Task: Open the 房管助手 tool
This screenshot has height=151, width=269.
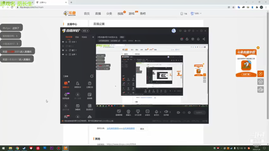Action: click(x=78, y=85)
